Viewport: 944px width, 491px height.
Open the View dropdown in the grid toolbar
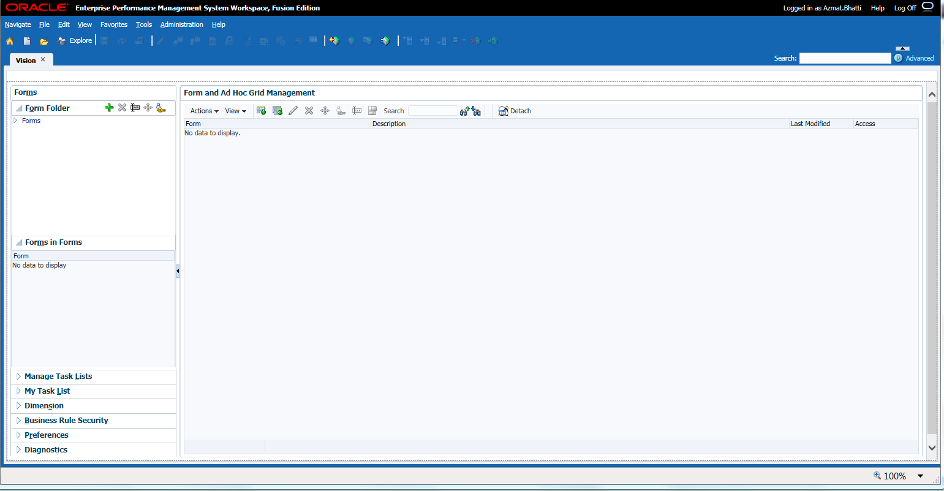click(236, 111)
